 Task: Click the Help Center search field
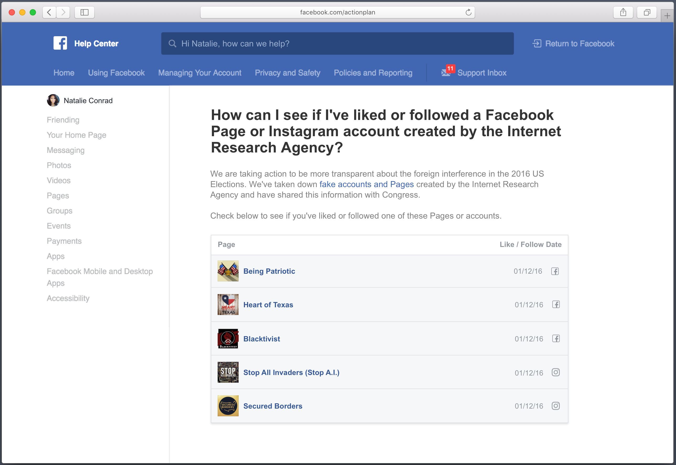pos(337,43)
